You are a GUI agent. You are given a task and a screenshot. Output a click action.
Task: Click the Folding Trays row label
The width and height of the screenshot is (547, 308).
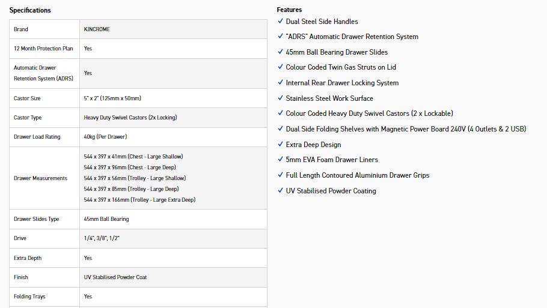point(29,297)
